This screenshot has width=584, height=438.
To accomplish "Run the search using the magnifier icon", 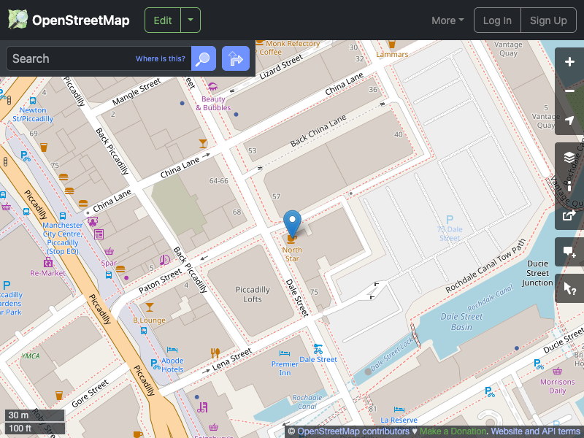I will click(203, 58).
